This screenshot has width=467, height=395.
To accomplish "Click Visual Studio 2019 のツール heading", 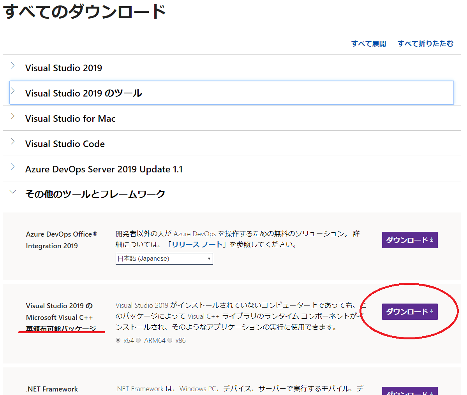I will coord(84,93).
